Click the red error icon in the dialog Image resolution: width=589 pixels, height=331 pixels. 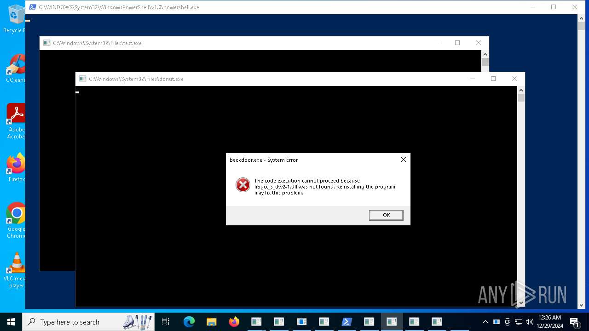coord(243,185)
